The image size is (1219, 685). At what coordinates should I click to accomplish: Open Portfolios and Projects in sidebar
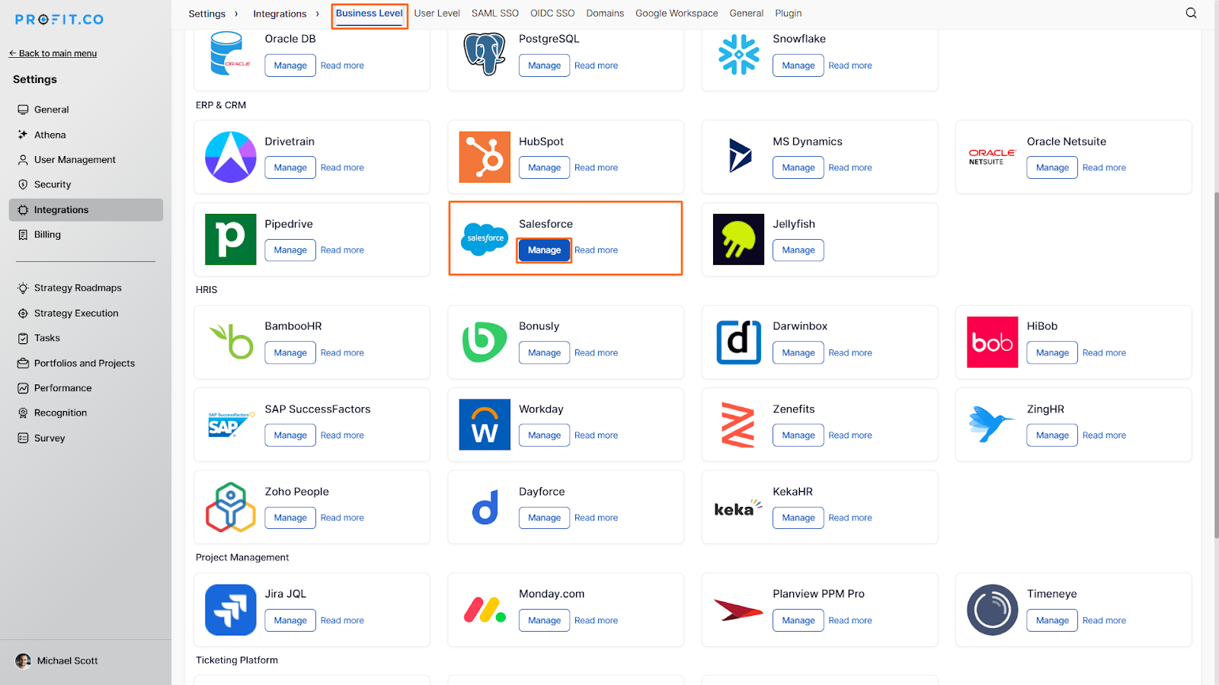[85, 363]
